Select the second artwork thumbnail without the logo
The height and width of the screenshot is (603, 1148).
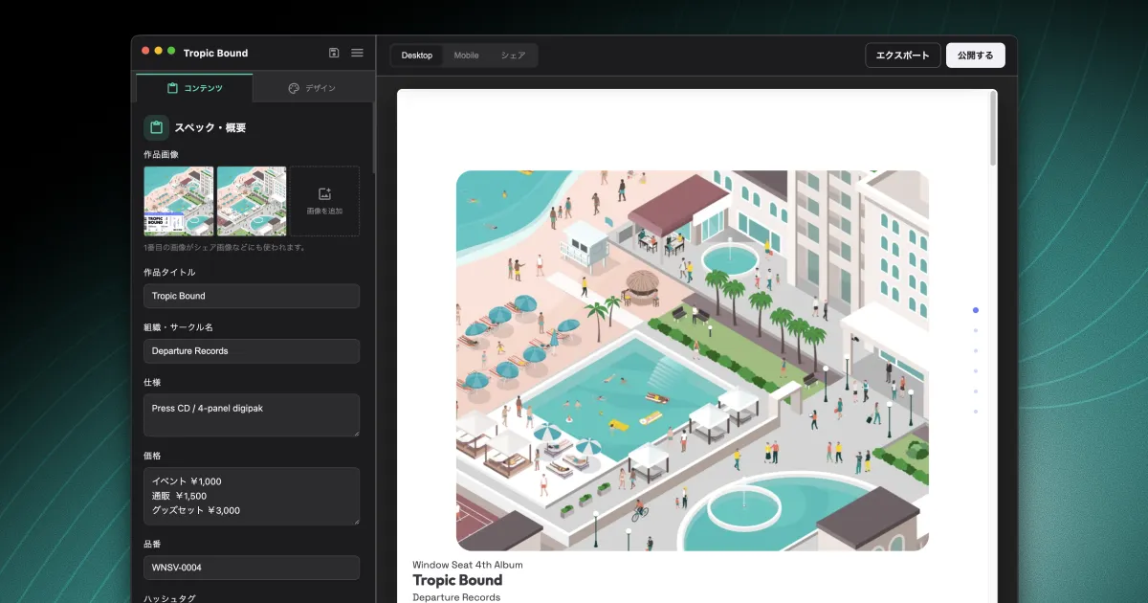coord(252,201)
